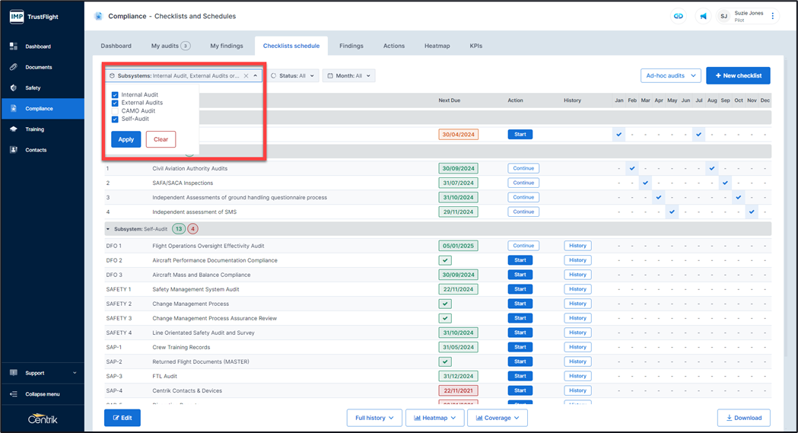Open the user kebab menu icon
The image size is (798, 433).
pos(772,16)
